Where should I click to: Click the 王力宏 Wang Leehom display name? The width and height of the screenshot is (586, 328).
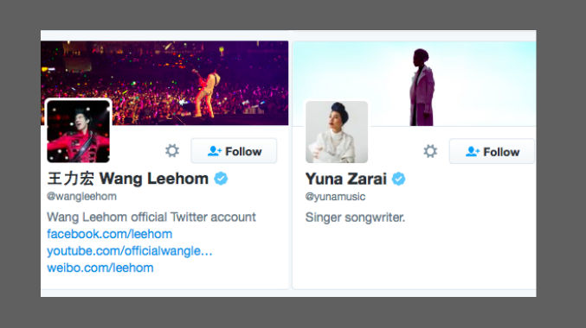pyautogui.click(x=128, y=179)
